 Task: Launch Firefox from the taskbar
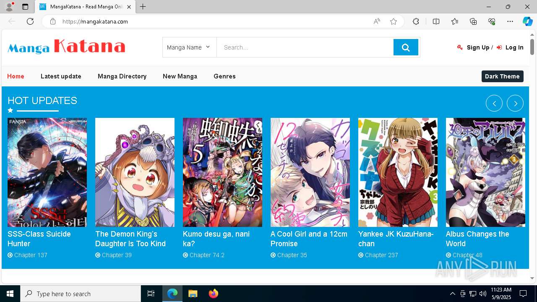(213, 294)
